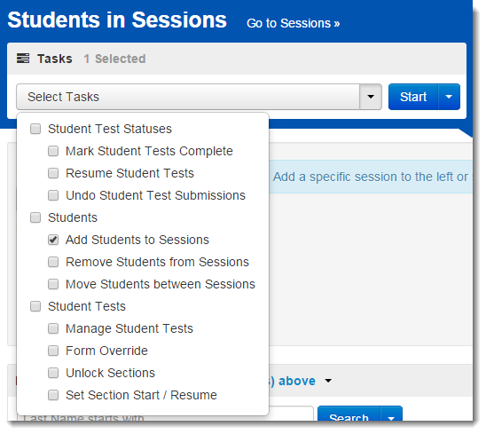Select Undo Student Test Submissions option

point(53,195)
